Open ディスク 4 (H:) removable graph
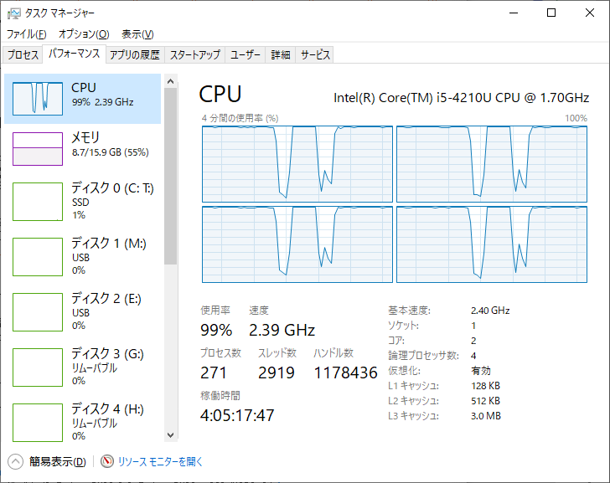The height and width of the screenshot is (483, 610). [38, 423]
